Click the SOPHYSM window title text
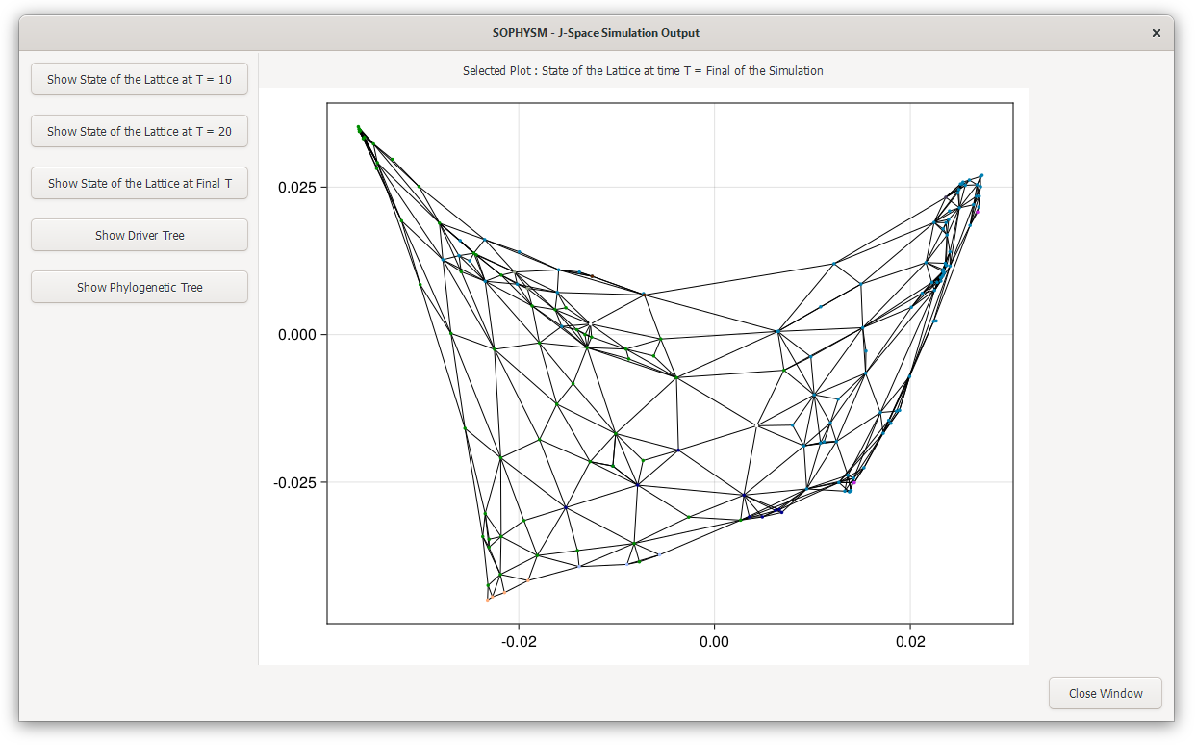This screenshot has width=1196, height=745. [596, 33]
